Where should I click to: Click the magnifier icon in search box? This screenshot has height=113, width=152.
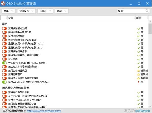(147, 11)
